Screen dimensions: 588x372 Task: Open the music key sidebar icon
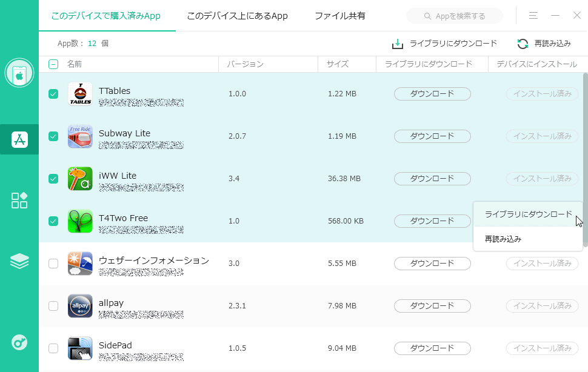click(x=19, y=343)
